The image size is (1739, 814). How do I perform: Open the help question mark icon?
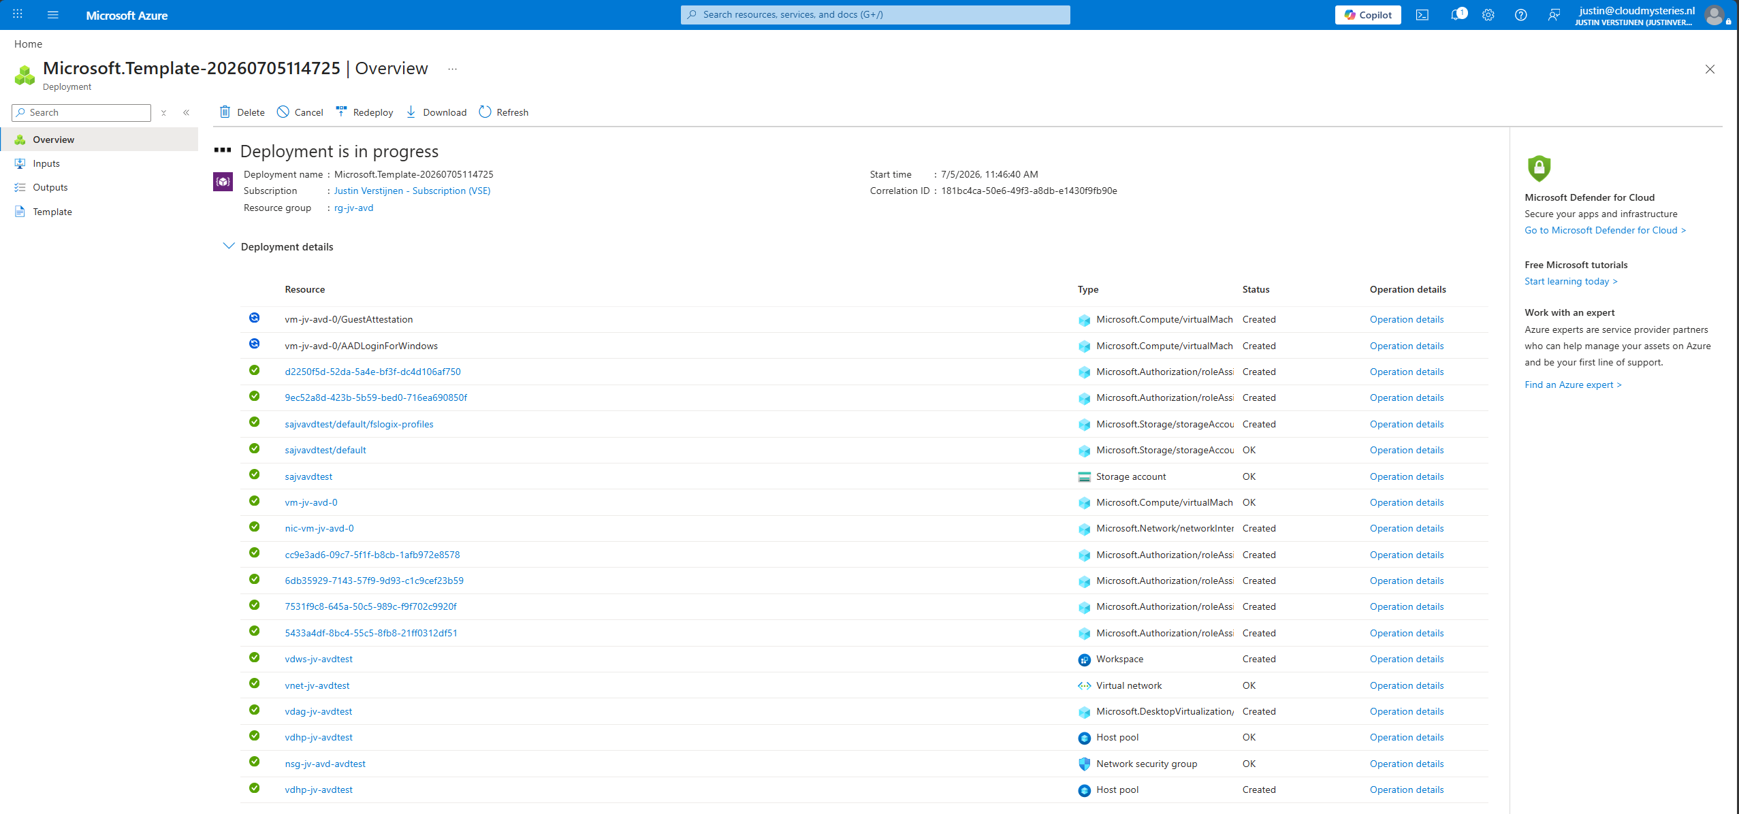pos(1520,15)
